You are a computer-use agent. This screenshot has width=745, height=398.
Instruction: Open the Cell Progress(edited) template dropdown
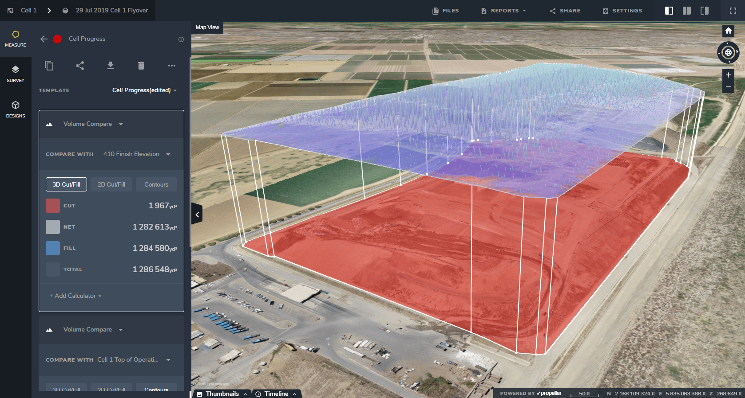[x=144, y=90]
